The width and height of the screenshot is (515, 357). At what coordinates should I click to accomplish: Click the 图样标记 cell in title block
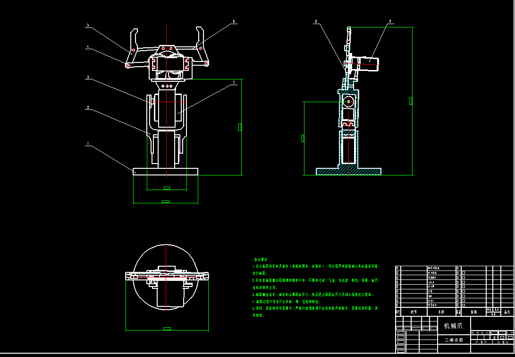click(480, 333)
